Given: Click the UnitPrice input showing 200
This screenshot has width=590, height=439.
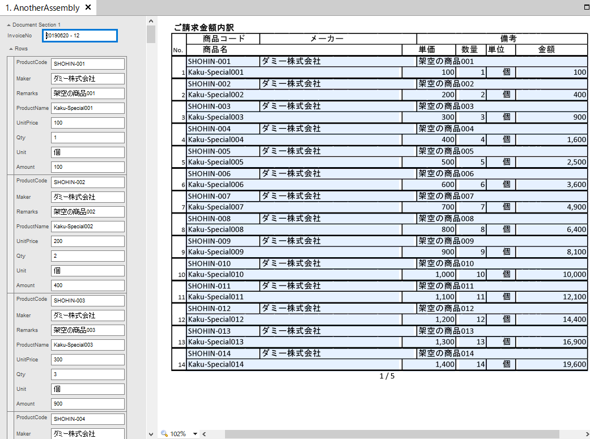Looking at the screenshot, I should pyautogui.click(x=88, y=241).
